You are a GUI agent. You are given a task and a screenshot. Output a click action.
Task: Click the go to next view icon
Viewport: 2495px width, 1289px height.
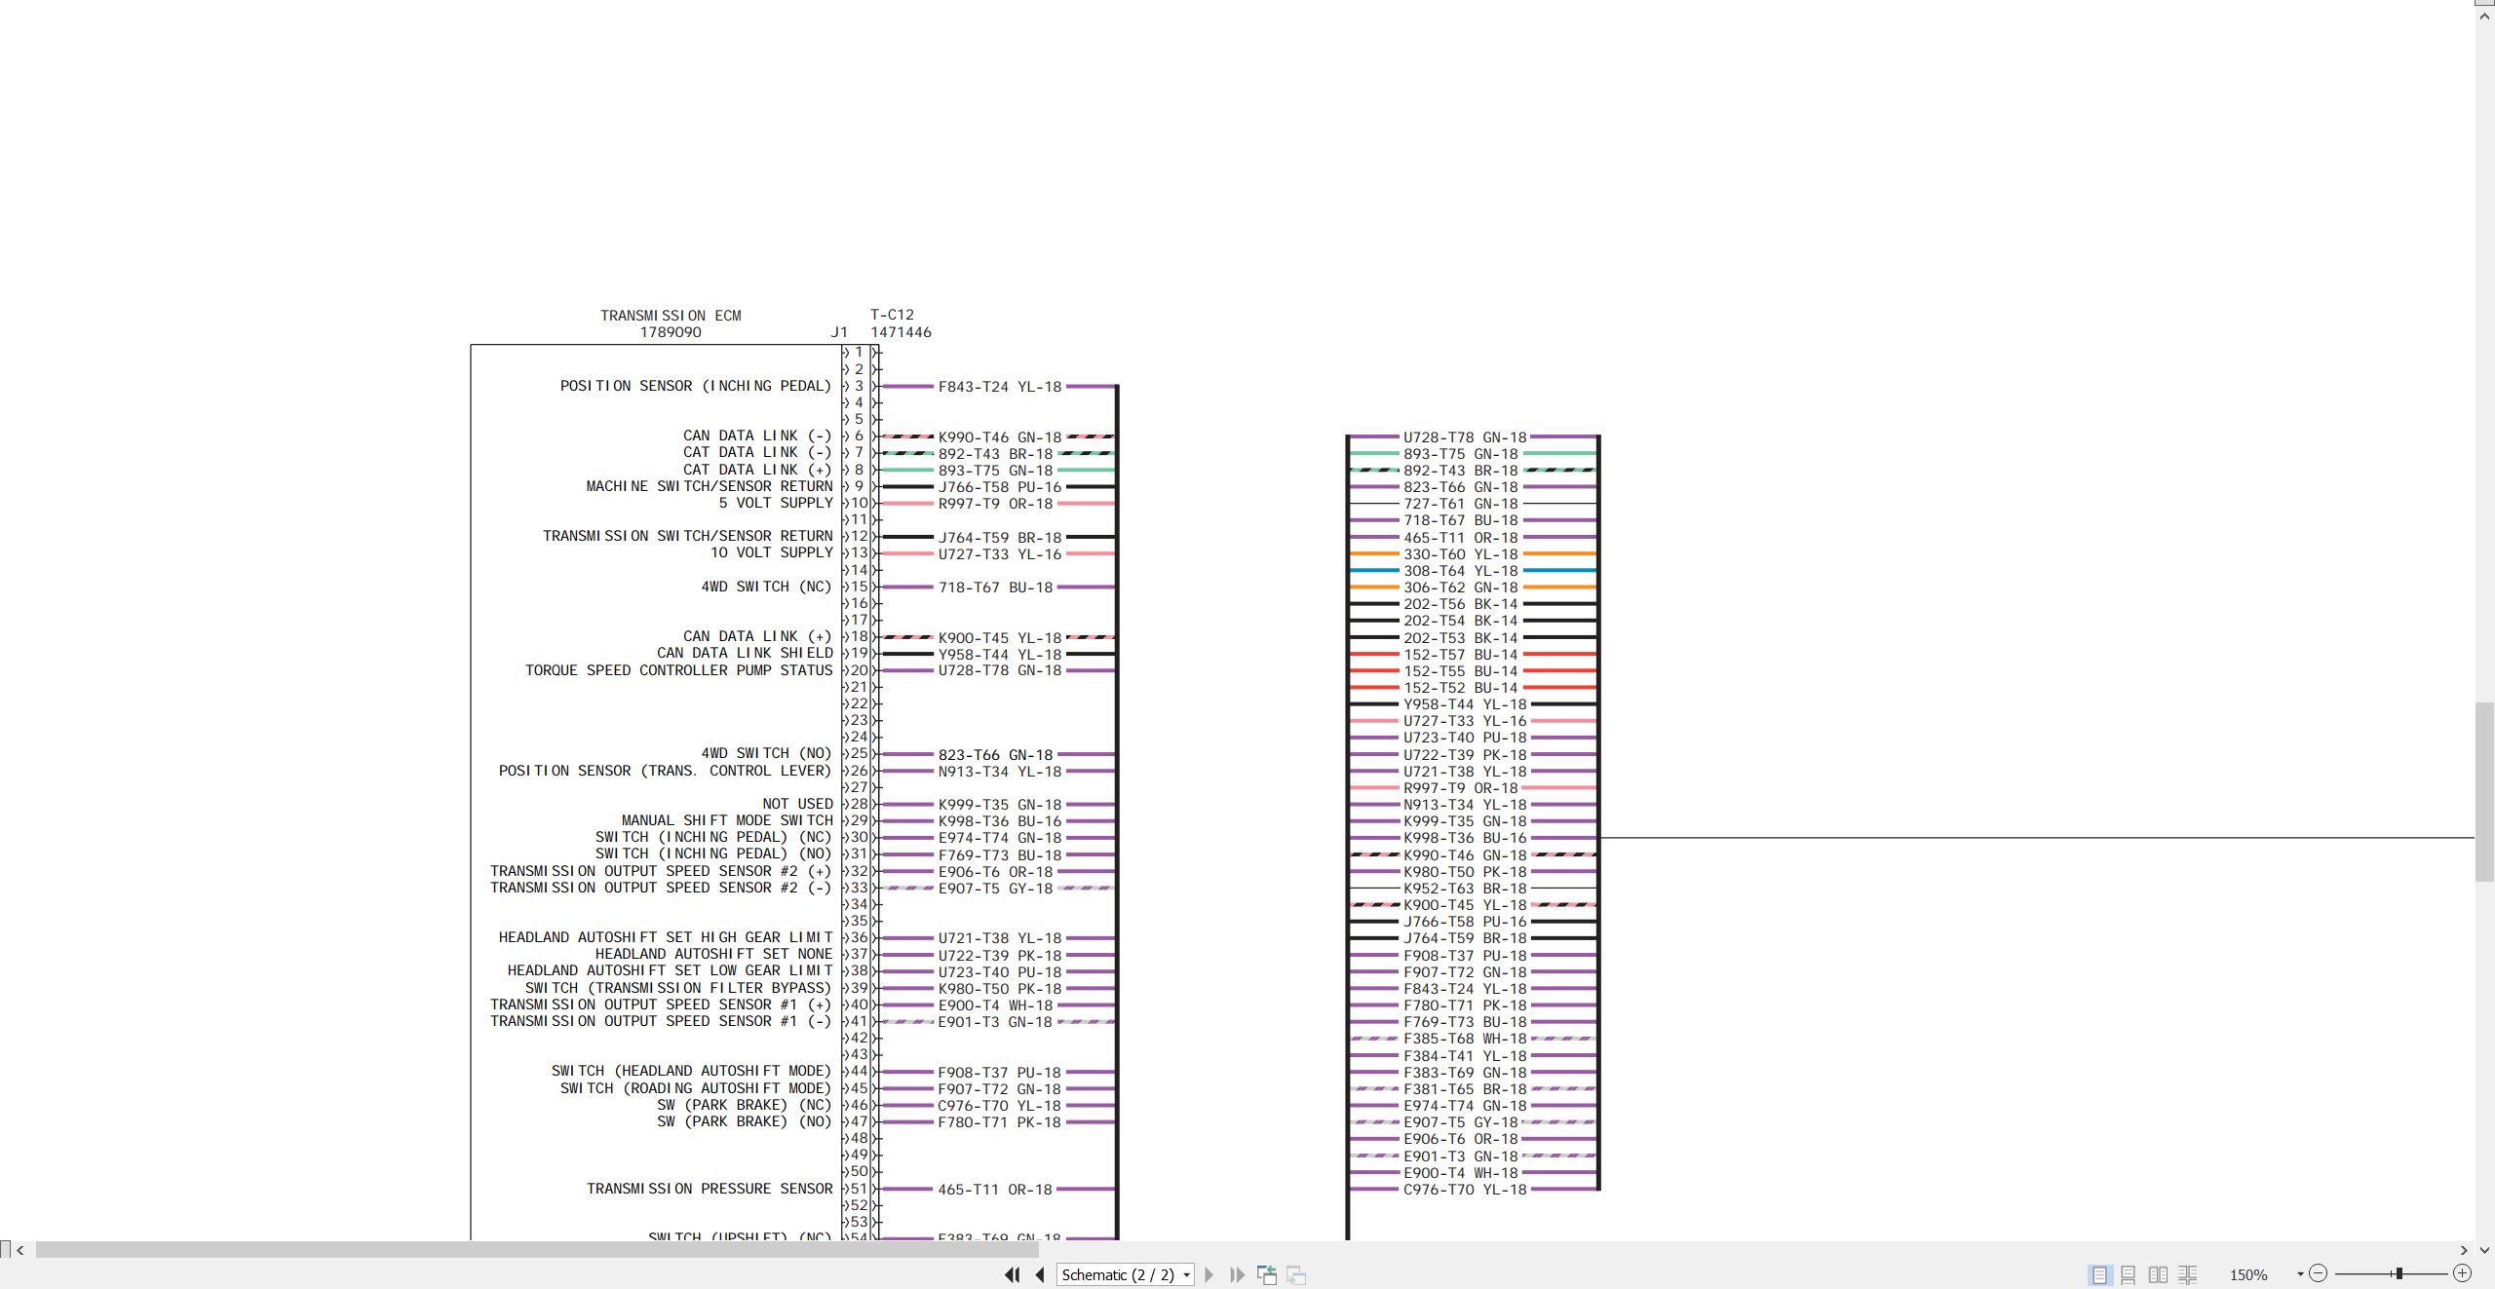(x=1296, y=1274)
